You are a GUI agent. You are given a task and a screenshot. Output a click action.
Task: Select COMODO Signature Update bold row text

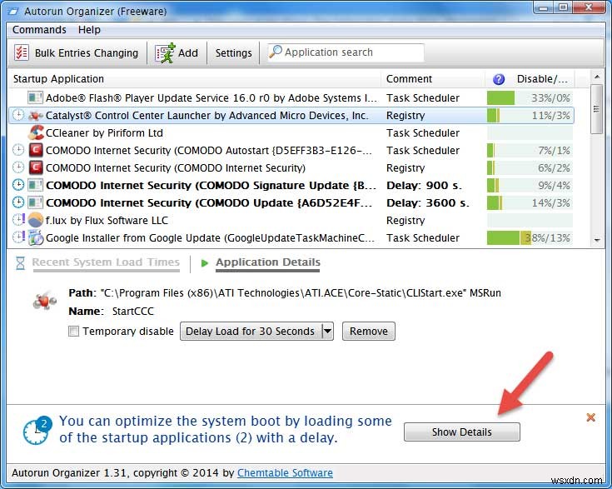211,185
